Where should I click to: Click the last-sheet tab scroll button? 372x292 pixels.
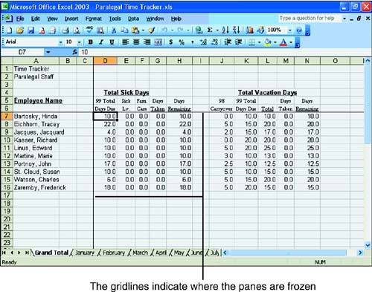27,253
